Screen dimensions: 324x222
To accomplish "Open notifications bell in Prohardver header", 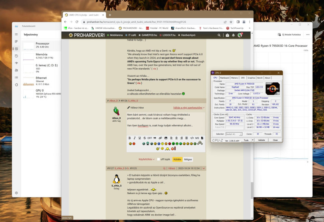I will pos(233,35).
